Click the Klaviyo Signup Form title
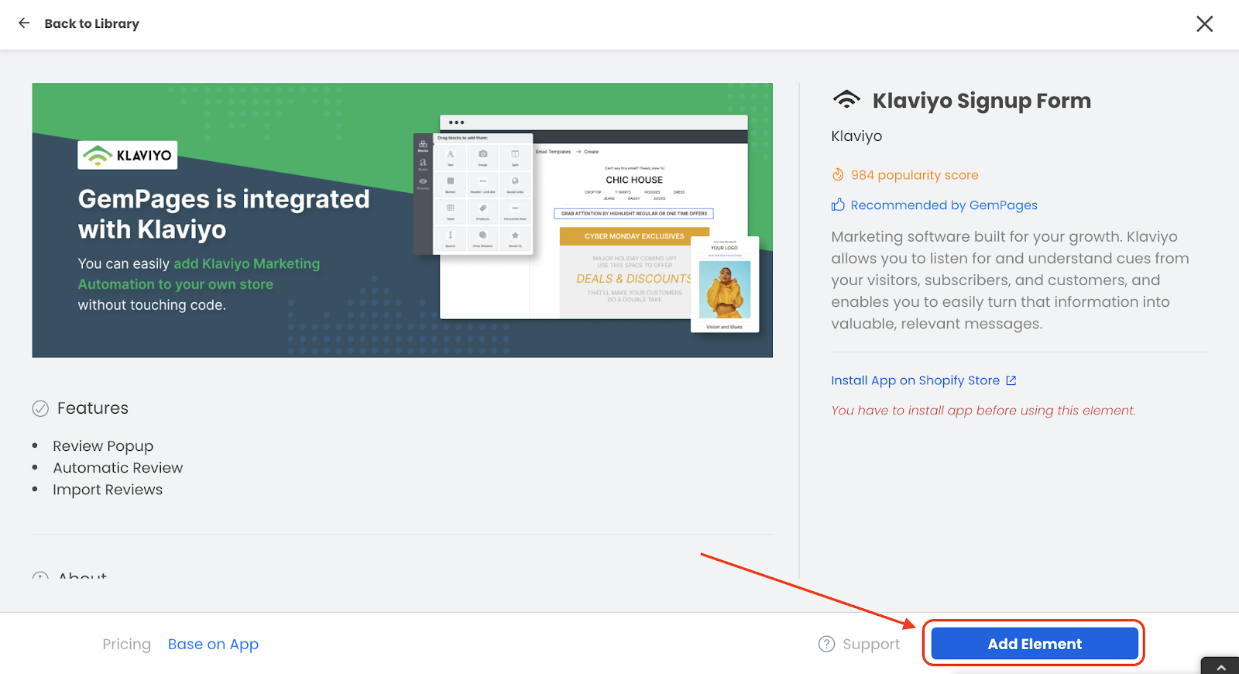This screenshot has height=674, width=1239. point(981,101)
